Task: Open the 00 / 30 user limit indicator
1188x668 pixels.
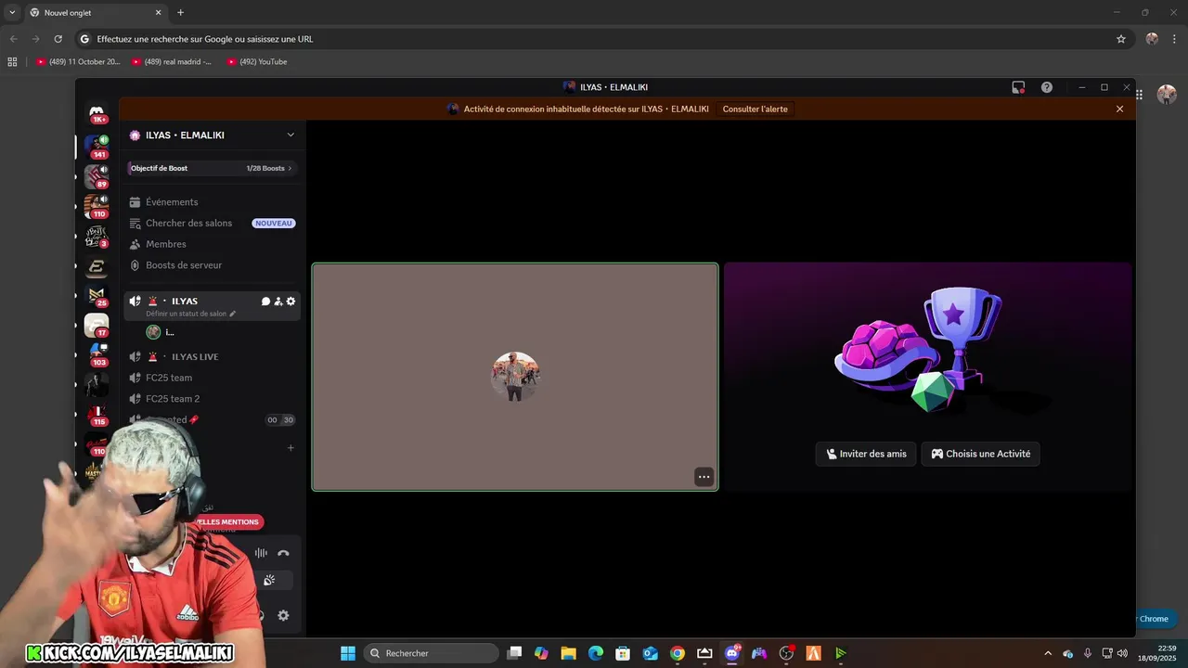Action: 280,420
